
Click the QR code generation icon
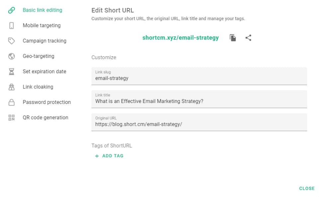tap(12, 118)
